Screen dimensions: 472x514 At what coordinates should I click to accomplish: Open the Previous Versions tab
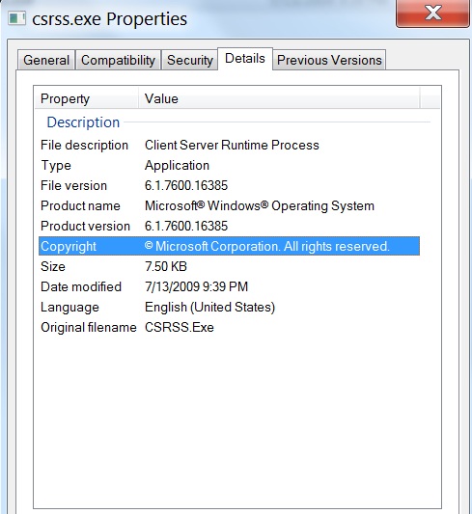pyautogui.click(x=329, y=60)
